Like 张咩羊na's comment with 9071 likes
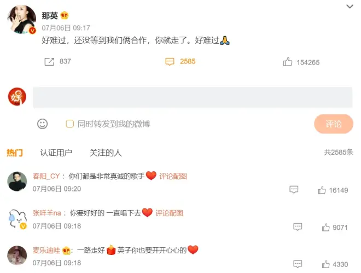This screenshot has height=273, width=361. pos(325,227)
